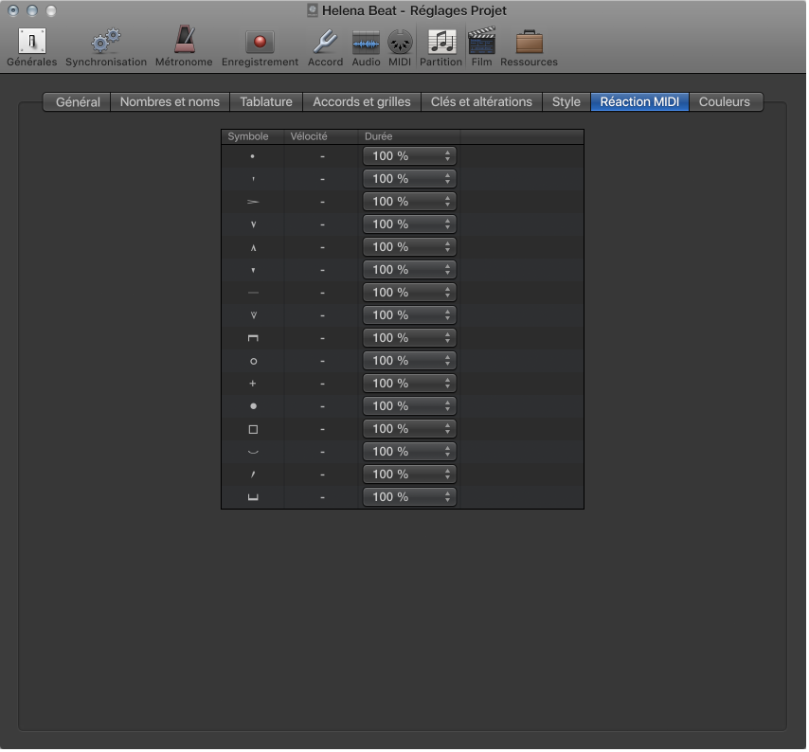Screen dimensions: 809x752
Task: Go to the Couleurs tab
Action: click(725, 102)
